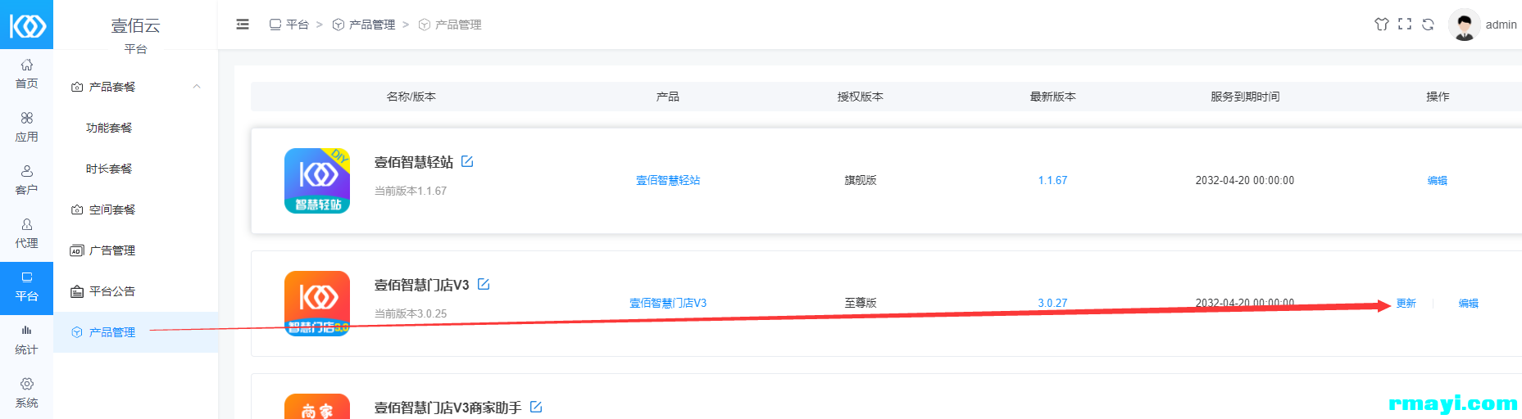
Task: Click 当前版本1.1.67 text
Action: point(411,191)
